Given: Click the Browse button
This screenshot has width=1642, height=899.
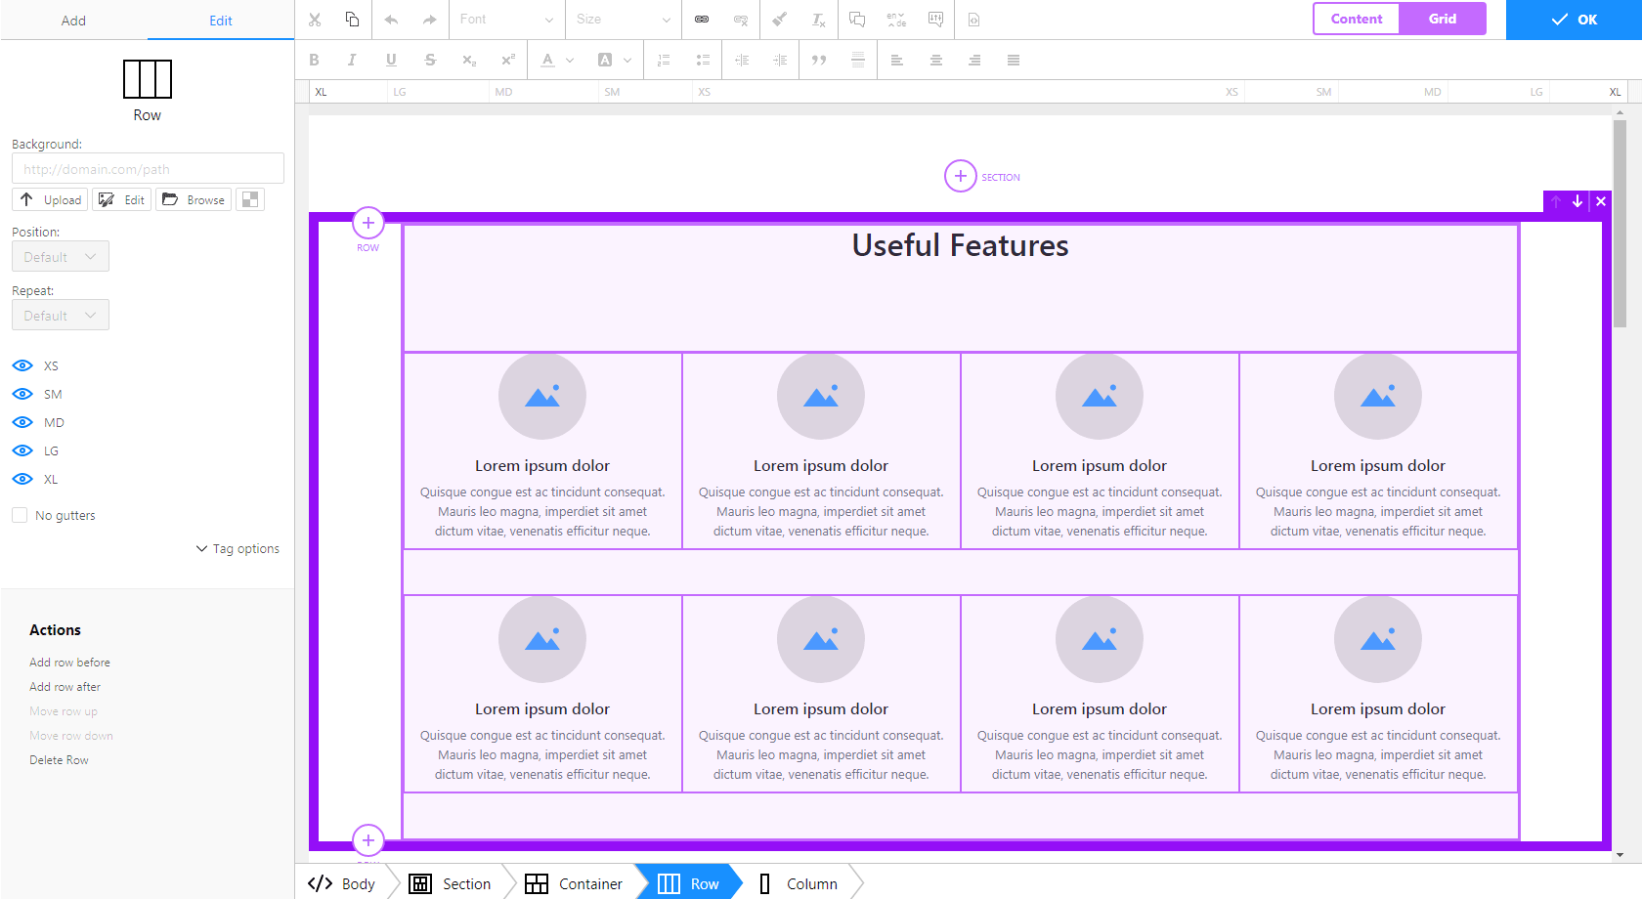Looking at the screenshot, I should (194, 199).
